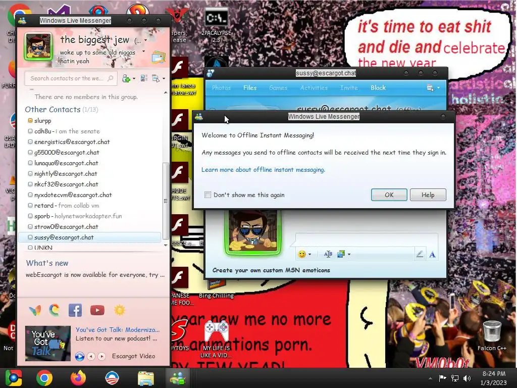
Task: Open Learn more about offline instant messaging link
Action: 263,170
